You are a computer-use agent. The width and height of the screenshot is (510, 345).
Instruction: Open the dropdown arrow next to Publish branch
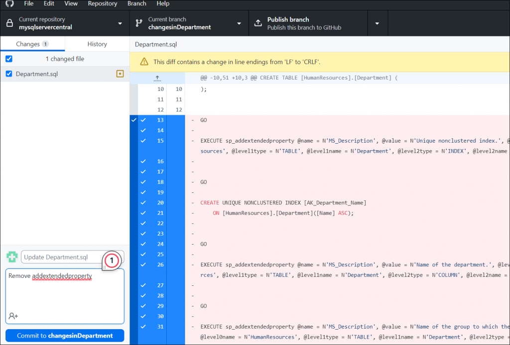click(x=377, y=23)
